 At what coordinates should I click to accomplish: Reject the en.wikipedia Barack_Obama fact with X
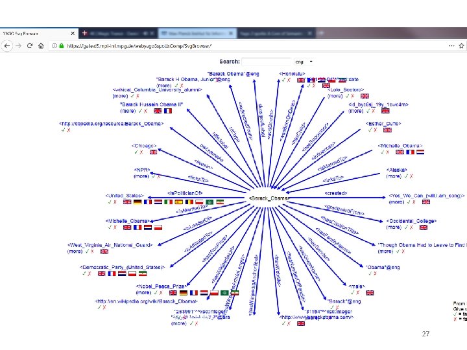tap(104, 307)
